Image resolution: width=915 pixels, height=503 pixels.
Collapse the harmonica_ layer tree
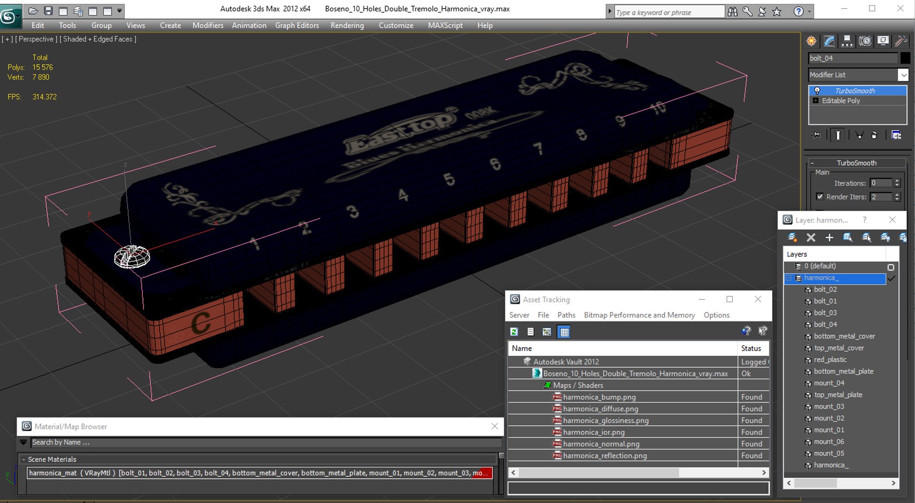point(789,278)
